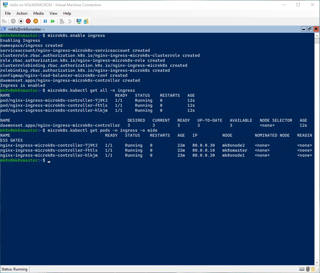The image size is (320, 273).
Task: Minimize the mk8s@mk8smaster terminal window
Action: tap(303, 29)
